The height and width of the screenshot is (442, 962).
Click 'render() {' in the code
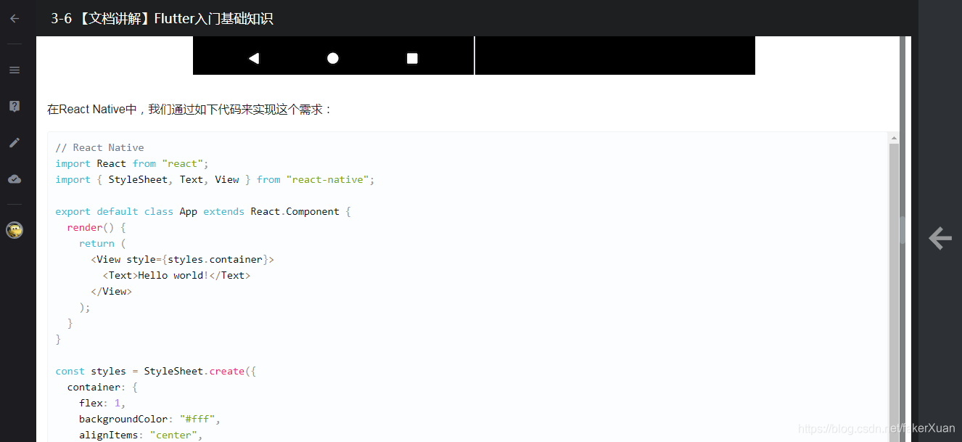pos(96,227)
